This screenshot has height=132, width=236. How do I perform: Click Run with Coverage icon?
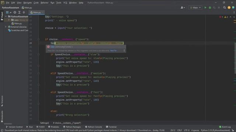coord(214,7)
